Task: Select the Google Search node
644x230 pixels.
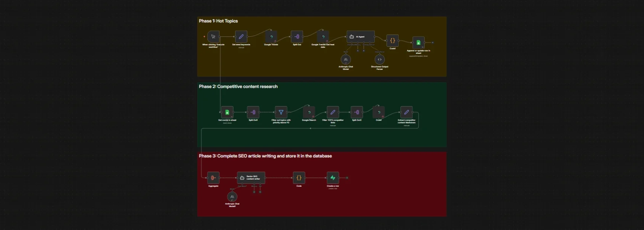Action: tap(309, 112)
